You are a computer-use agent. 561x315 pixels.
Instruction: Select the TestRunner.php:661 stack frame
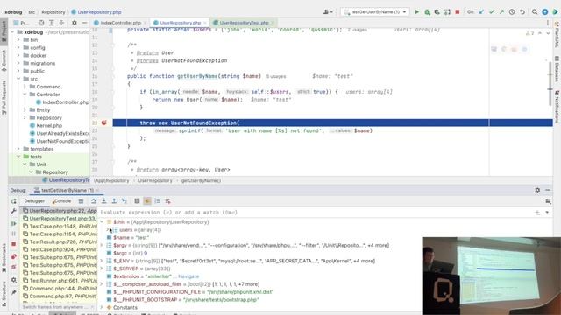pyautogui.click(x=60, y=280)
